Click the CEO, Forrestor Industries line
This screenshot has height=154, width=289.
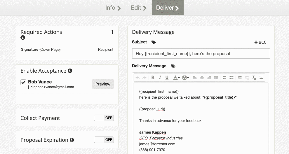click(x=161, y=138)
